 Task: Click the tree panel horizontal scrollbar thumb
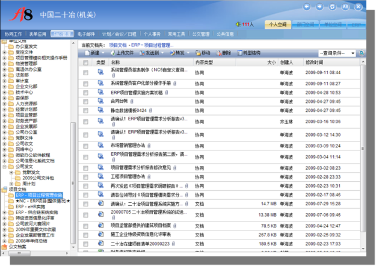coord(19,253)
